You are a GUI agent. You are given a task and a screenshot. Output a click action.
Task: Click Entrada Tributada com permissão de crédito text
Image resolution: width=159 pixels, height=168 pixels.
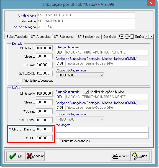[90, 63]
